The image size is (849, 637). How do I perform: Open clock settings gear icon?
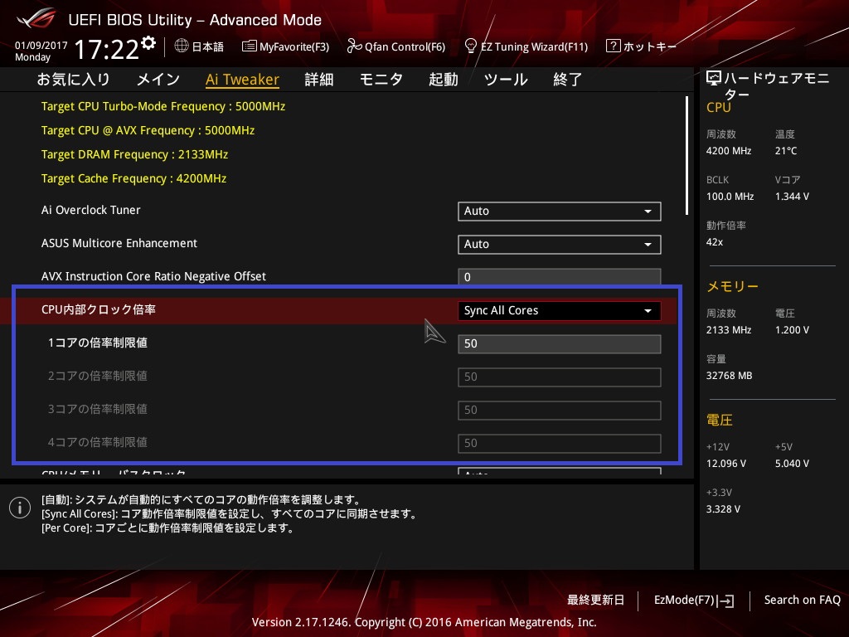148,43
